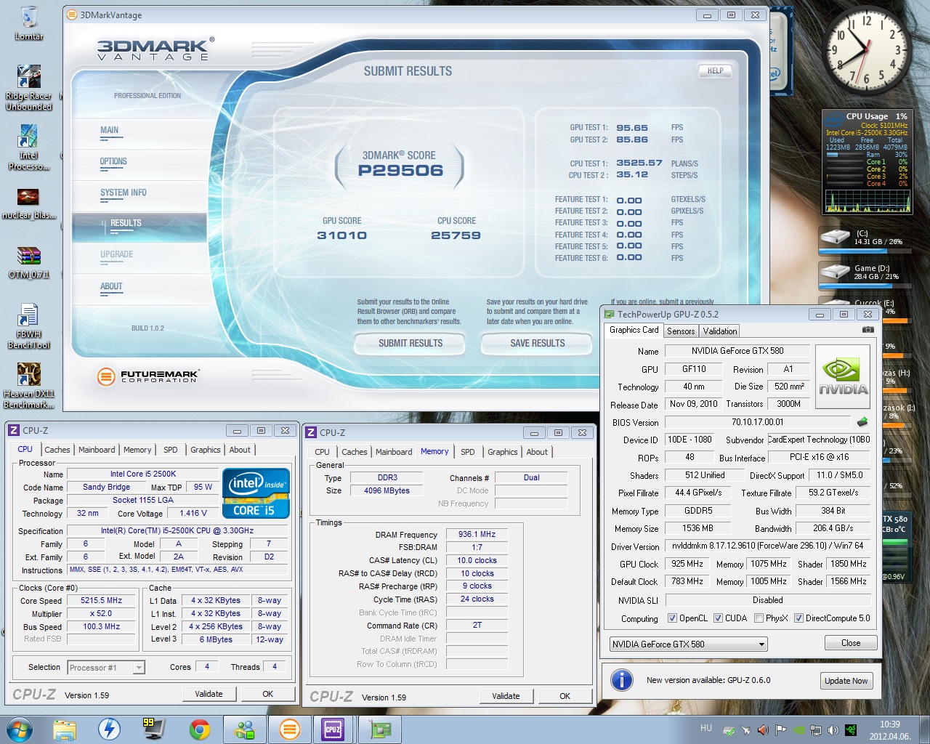930x744 pixels.
Task: Click the SUBMIT RESULTS button
Action: 410,343
